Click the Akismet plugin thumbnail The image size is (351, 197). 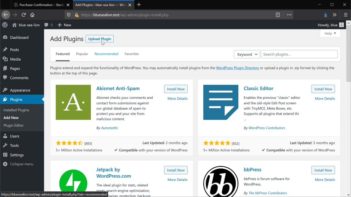(x=73, y=102)
